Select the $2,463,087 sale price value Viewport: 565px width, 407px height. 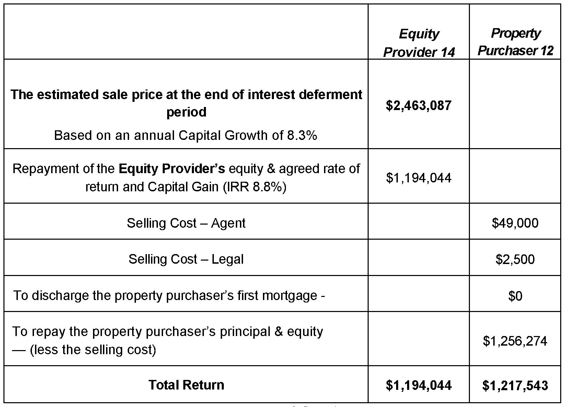[418, 105]
